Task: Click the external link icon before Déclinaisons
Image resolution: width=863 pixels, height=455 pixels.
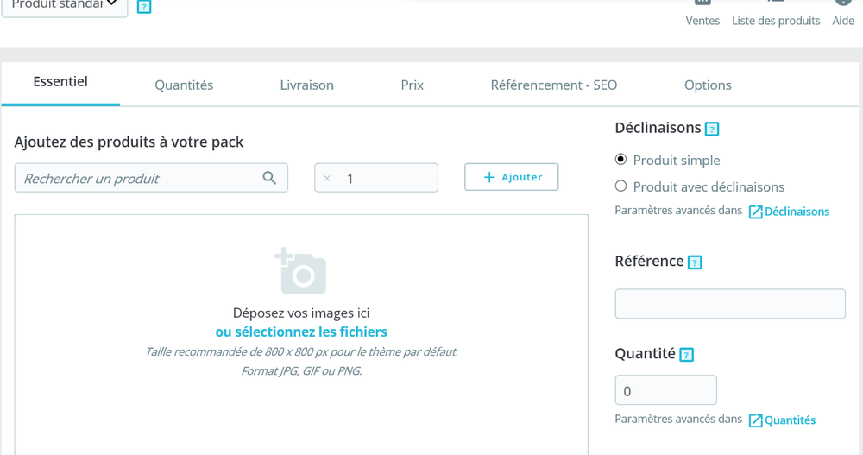Action: (x=755, y=212)
